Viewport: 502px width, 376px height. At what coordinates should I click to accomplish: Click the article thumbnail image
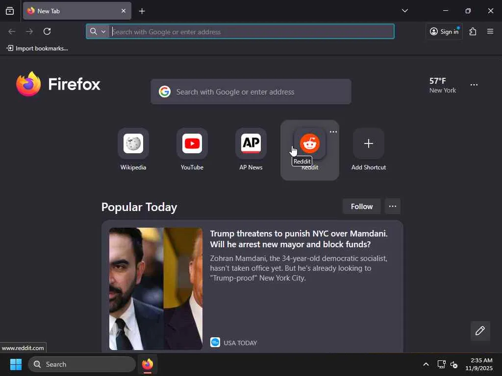coord(156,289)
